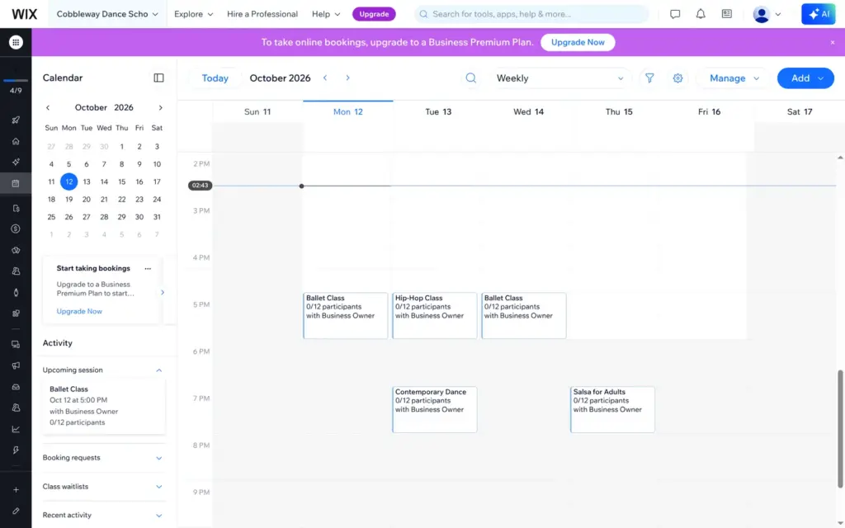Open the Contemporary Dance session

point(434,409)
